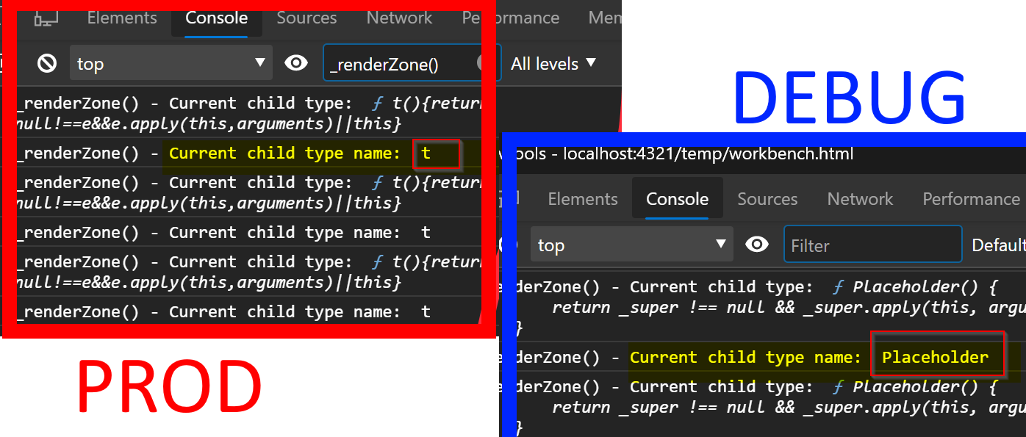
Task: Open the top frame dropdown in DEBUG
Action: [631, 245]
